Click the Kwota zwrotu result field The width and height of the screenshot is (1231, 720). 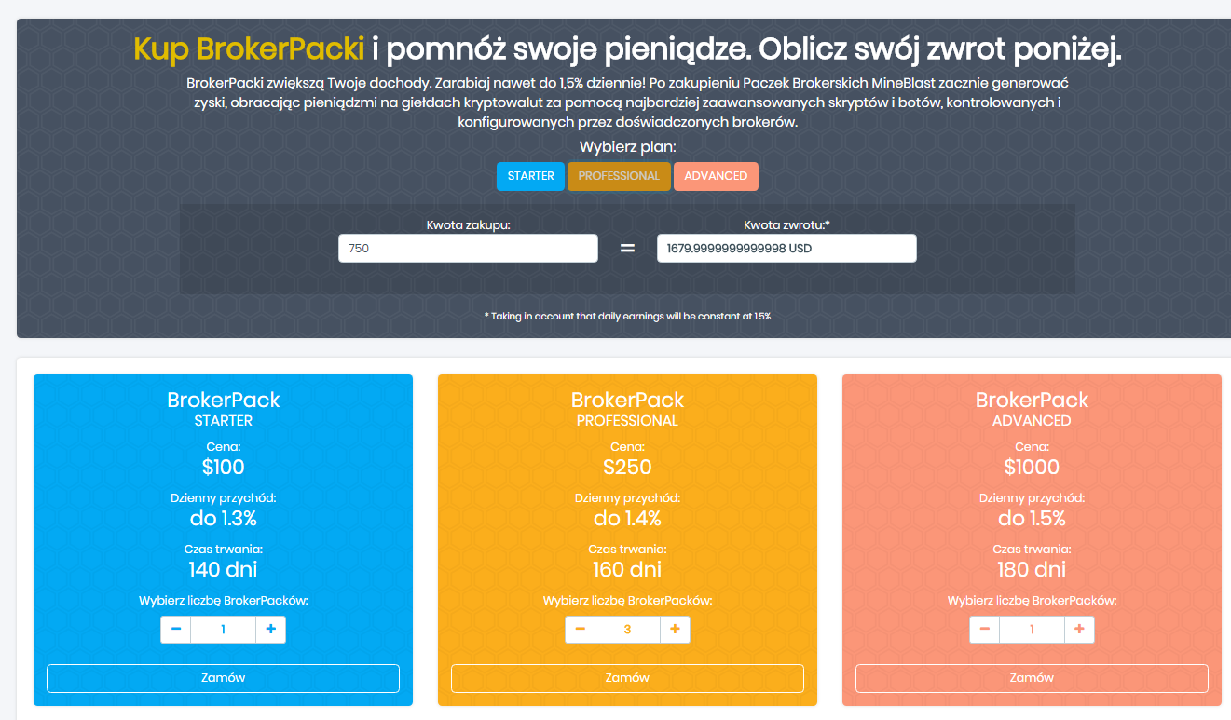tap(786, 249)
